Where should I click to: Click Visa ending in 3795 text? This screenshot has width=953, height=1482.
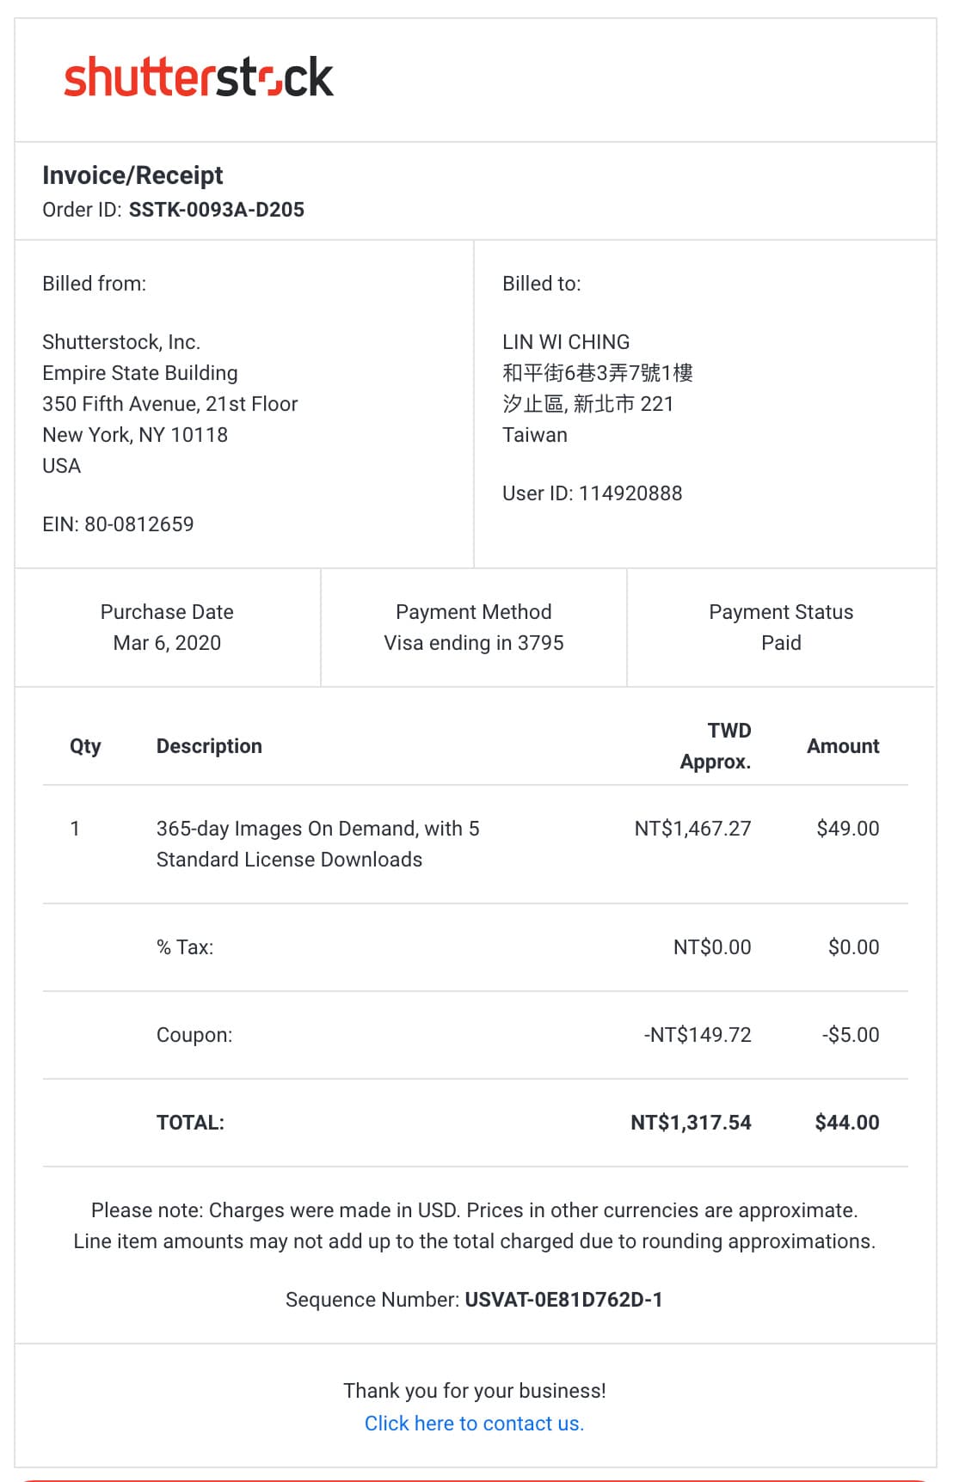pos(474,643)
